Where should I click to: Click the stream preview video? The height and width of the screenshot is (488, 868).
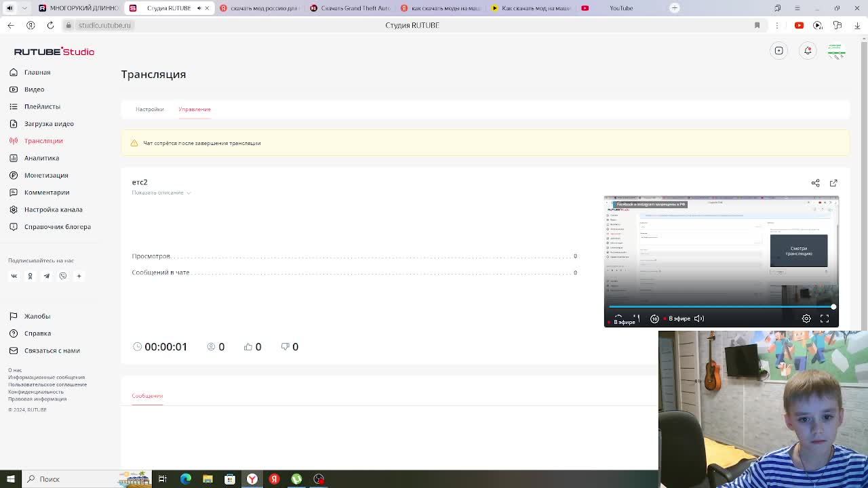[x=722, y=262]
